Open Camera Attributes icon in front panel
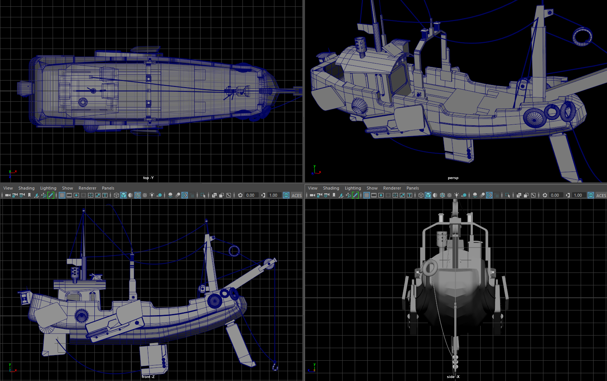Viewport: 607px width, 381px height. click(x=22, y=195)
